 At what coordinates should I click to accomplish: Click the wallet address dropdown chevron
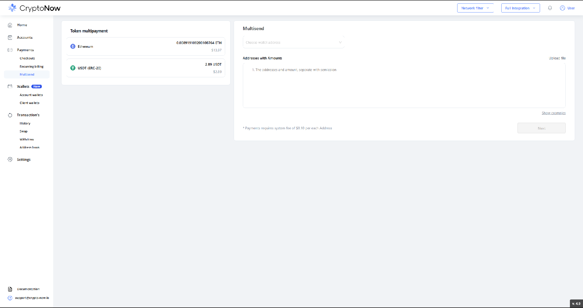[340, 42]
